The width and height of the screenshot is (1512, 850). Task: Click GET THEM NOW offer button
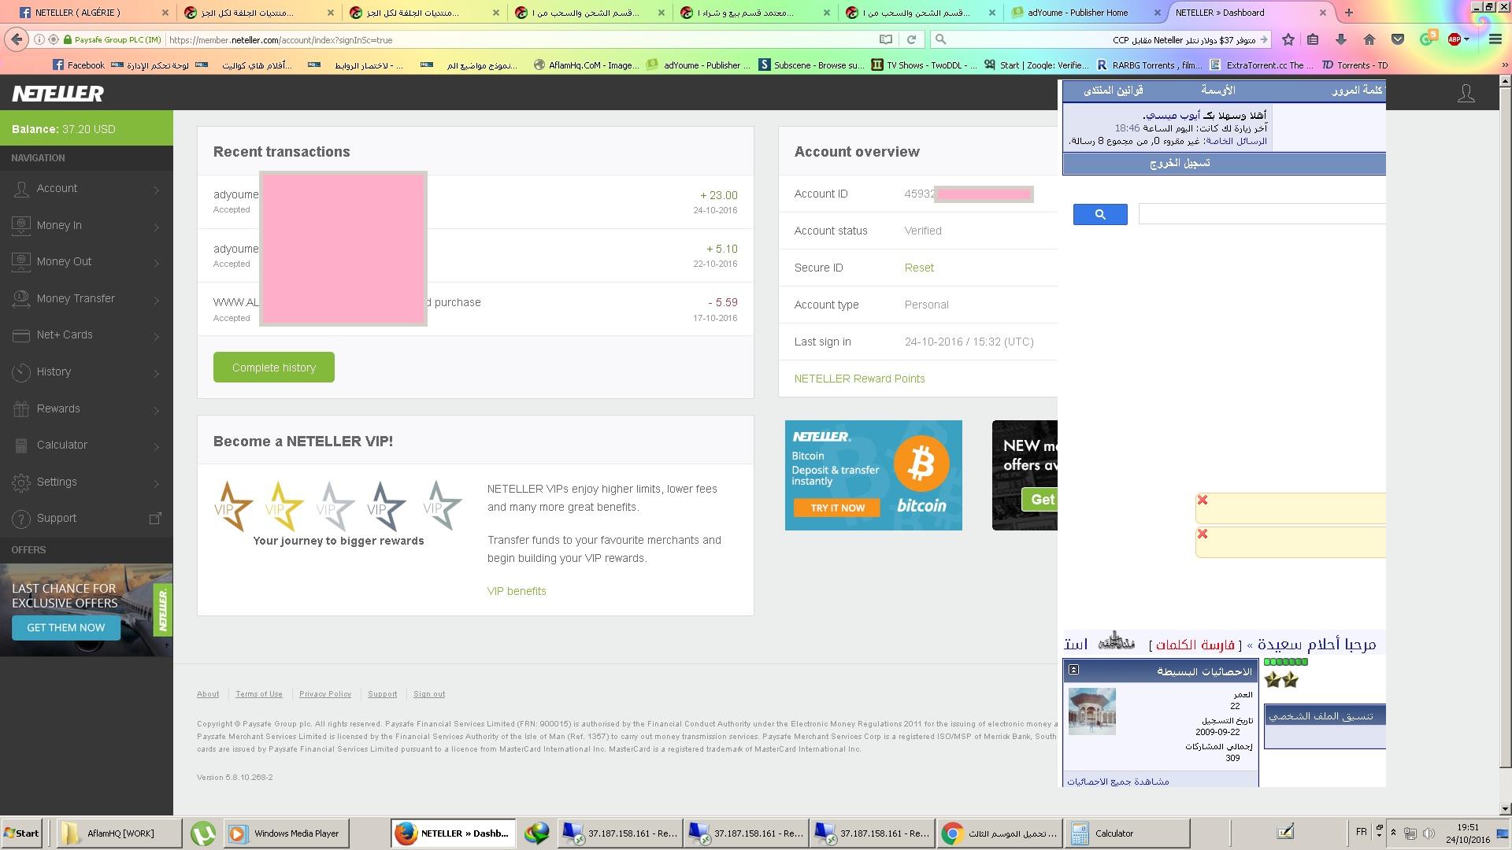tap(66, 628)
